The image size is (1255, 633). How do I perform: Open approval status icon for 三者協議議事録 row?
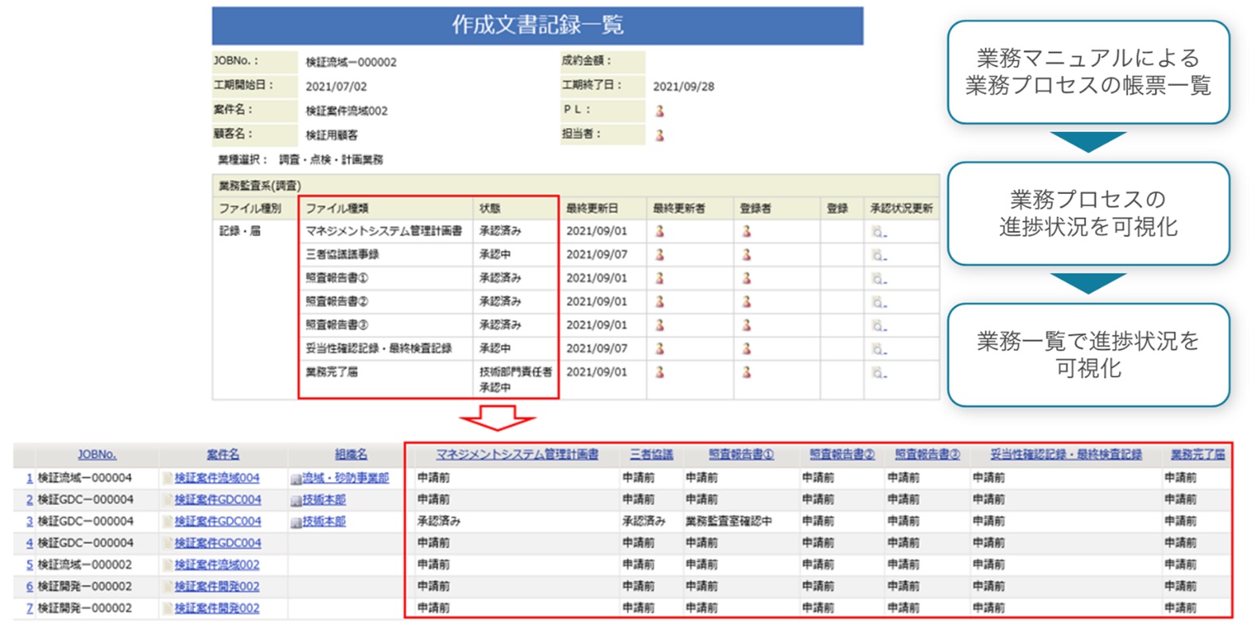[878, 255]
